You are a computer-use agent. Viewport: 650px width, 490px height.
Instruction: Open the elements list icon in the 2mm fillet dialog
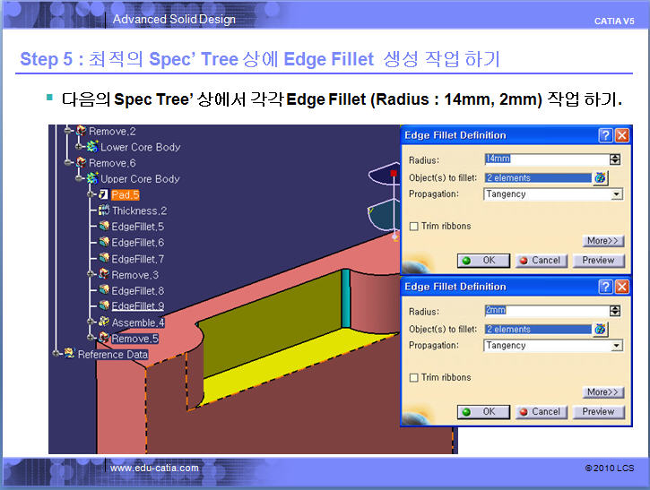point(601,330)
